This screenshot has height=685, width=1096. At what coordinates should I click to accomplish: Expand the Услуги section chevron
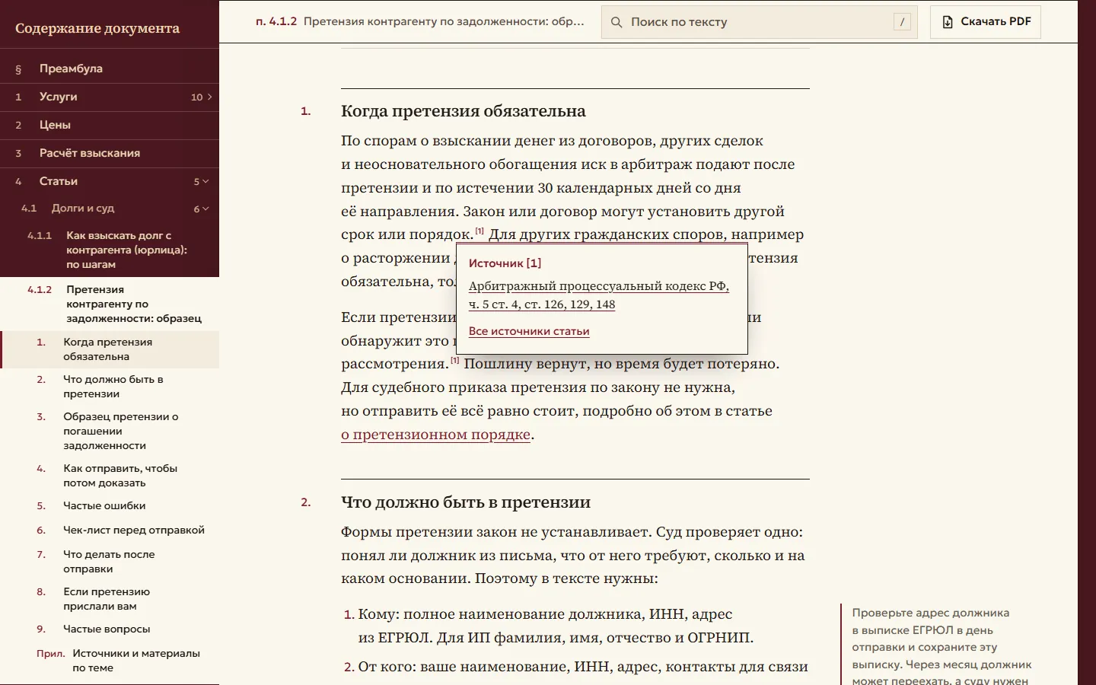pos(209,97)
